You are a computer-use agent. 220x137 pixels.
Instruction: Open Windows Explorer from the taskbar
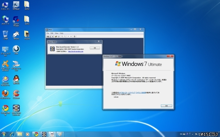20,134
